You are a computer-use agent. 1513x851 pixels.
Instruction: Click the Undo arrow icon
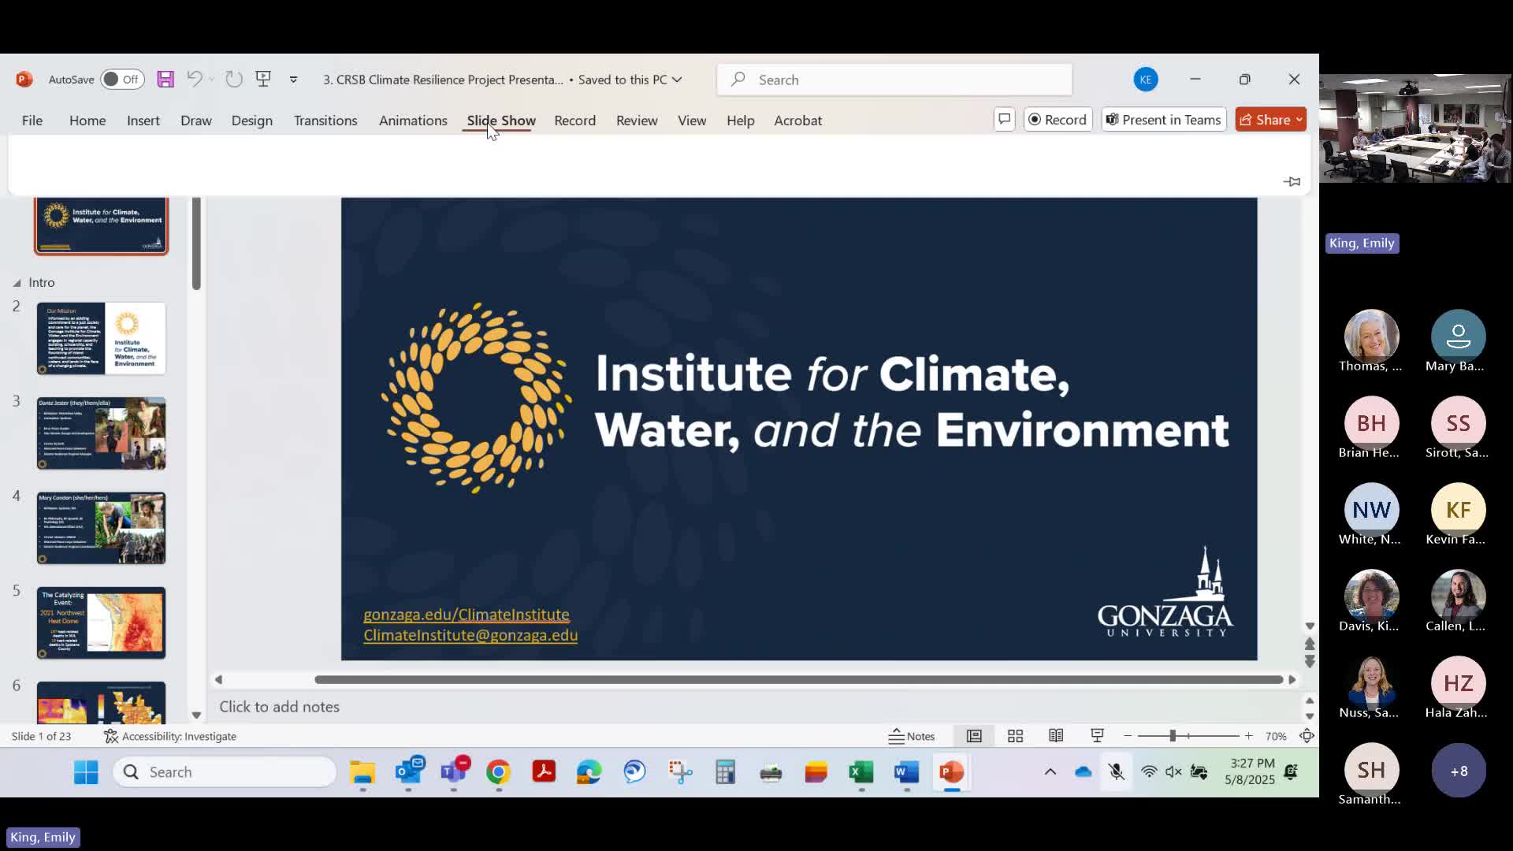coord(194,79)
